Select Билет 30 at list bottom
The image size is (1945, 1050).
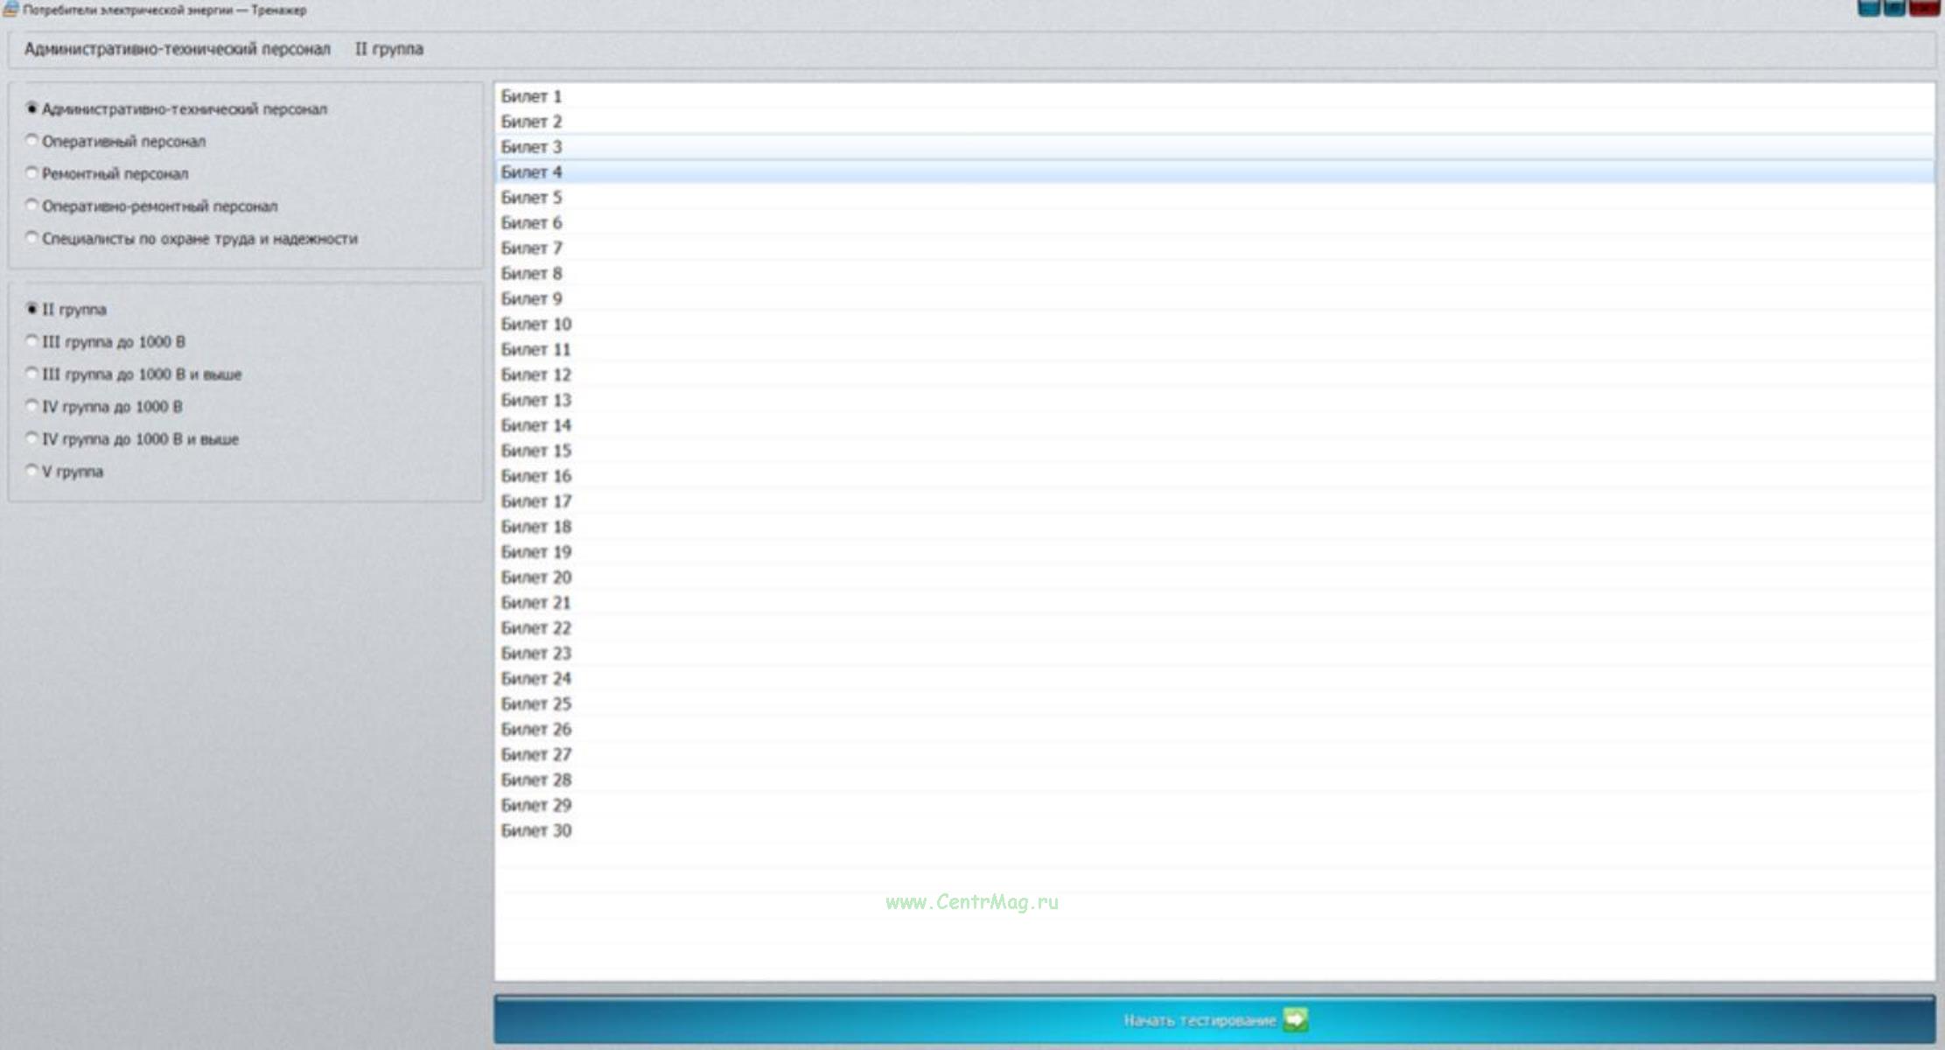tap(535, 830)
